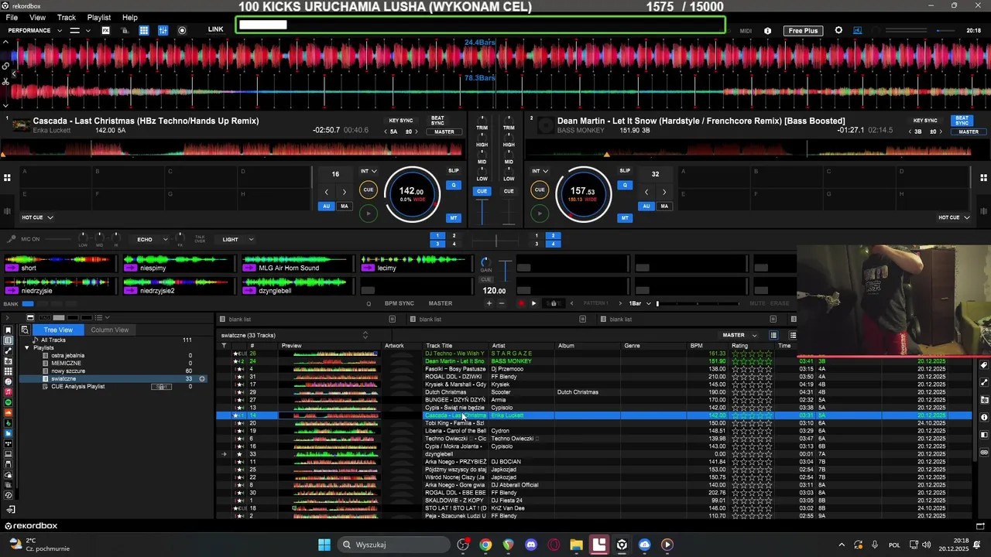This screenshot has height=557, width=991.
Task: Toggle deck 1 master tempo MT
Action: [x=454, y=217]
